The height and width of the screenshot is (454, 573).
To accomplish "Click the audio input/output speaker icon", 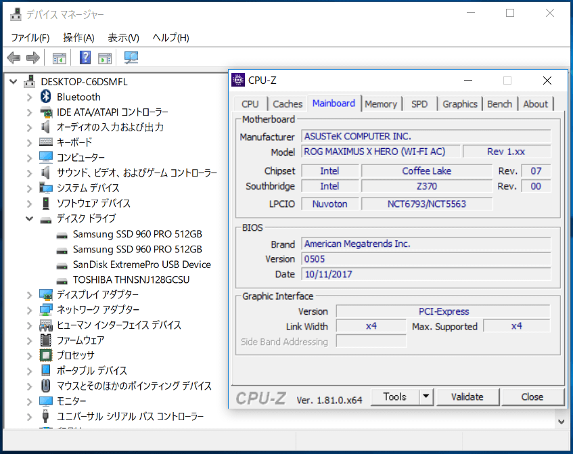I will pos(45,127).
